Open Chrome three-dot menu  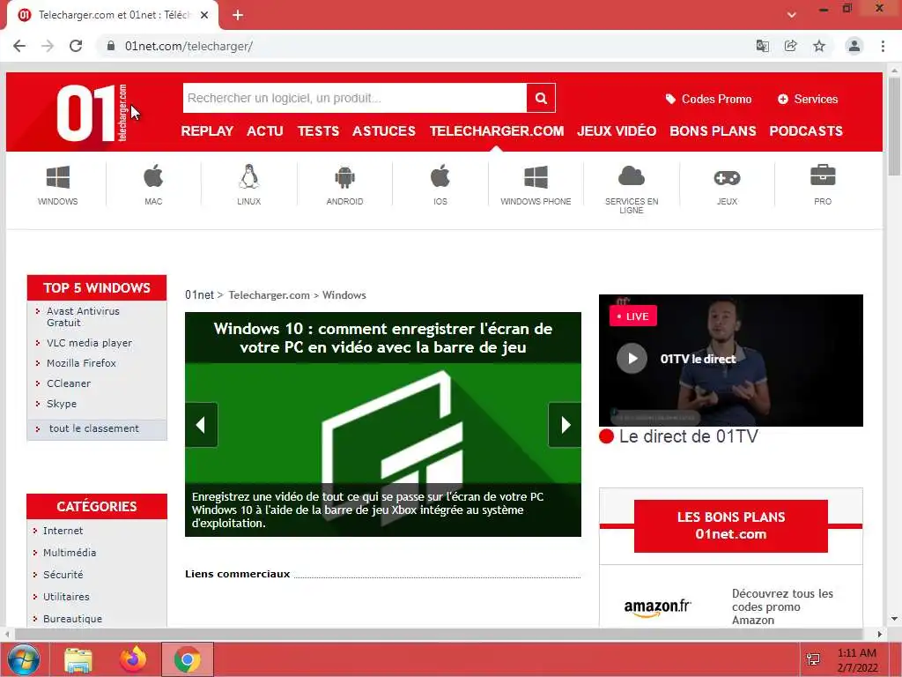[883, 46]
